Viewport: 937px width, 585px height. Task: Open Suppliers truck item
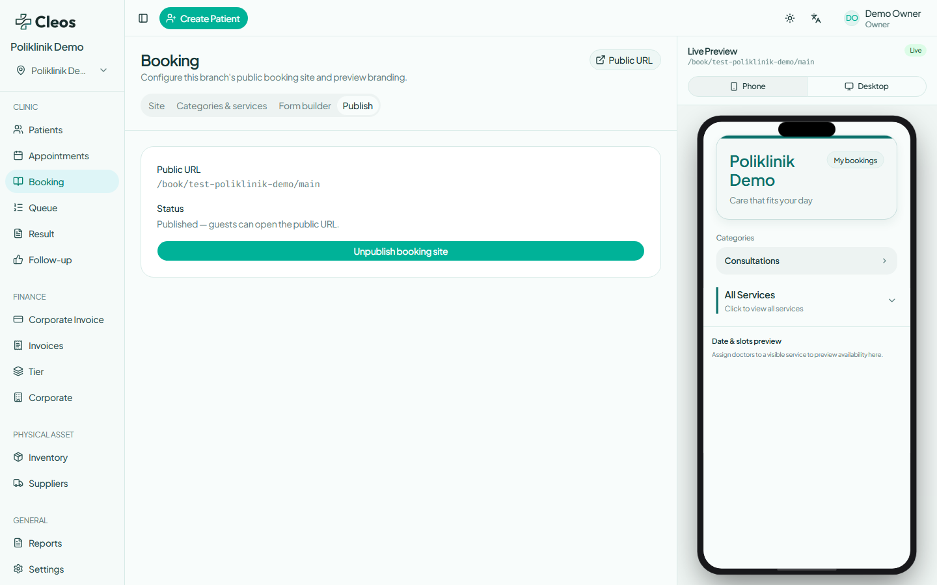click(62, 484)
